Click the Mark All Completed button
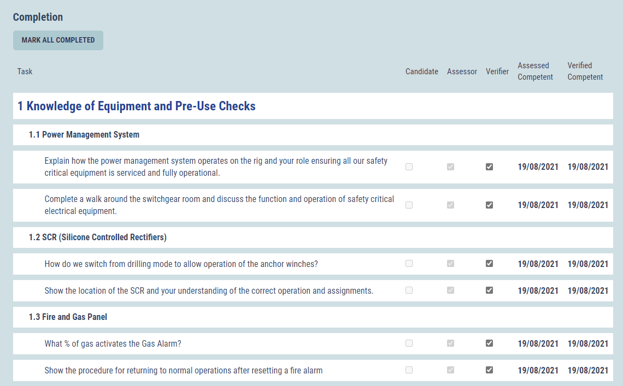 pyautogui.click(x=58, y=40)
